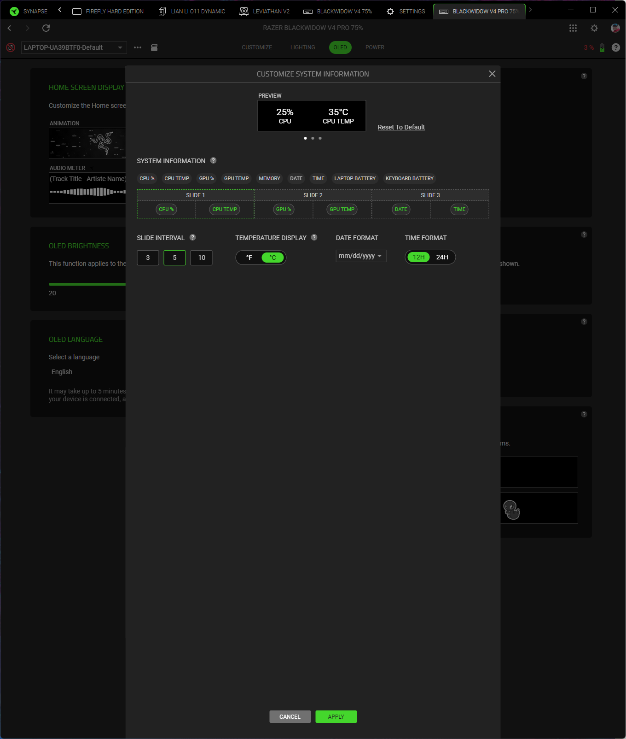Switch to Lian Li O11 Dynamic tab
The image size is (626, 739).
pyautogui.click(x=192, y=11)
